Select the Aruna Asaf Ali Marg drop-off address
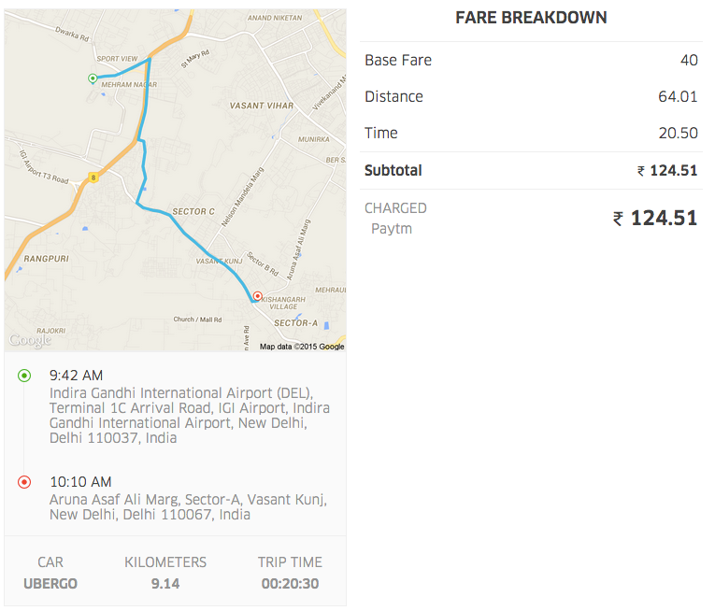Screen dimensions: 715x611 click(x=188, y=507)
